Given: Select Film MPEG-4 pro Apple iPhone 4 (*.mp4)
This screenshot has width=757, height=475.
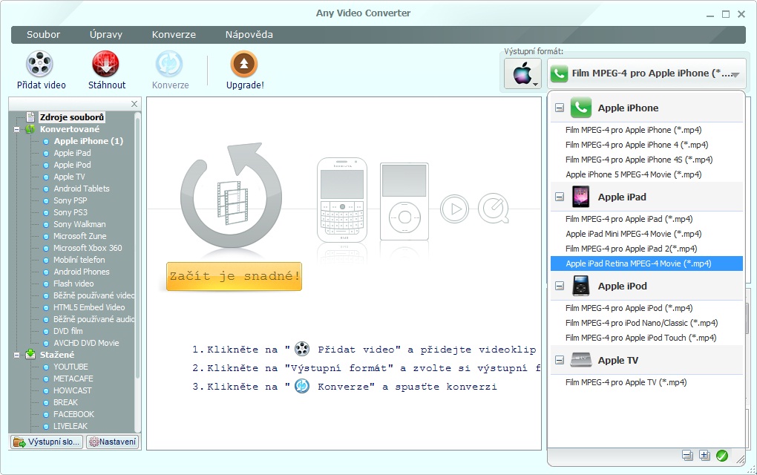Looking at the screenshot, I should coord(637,145).
